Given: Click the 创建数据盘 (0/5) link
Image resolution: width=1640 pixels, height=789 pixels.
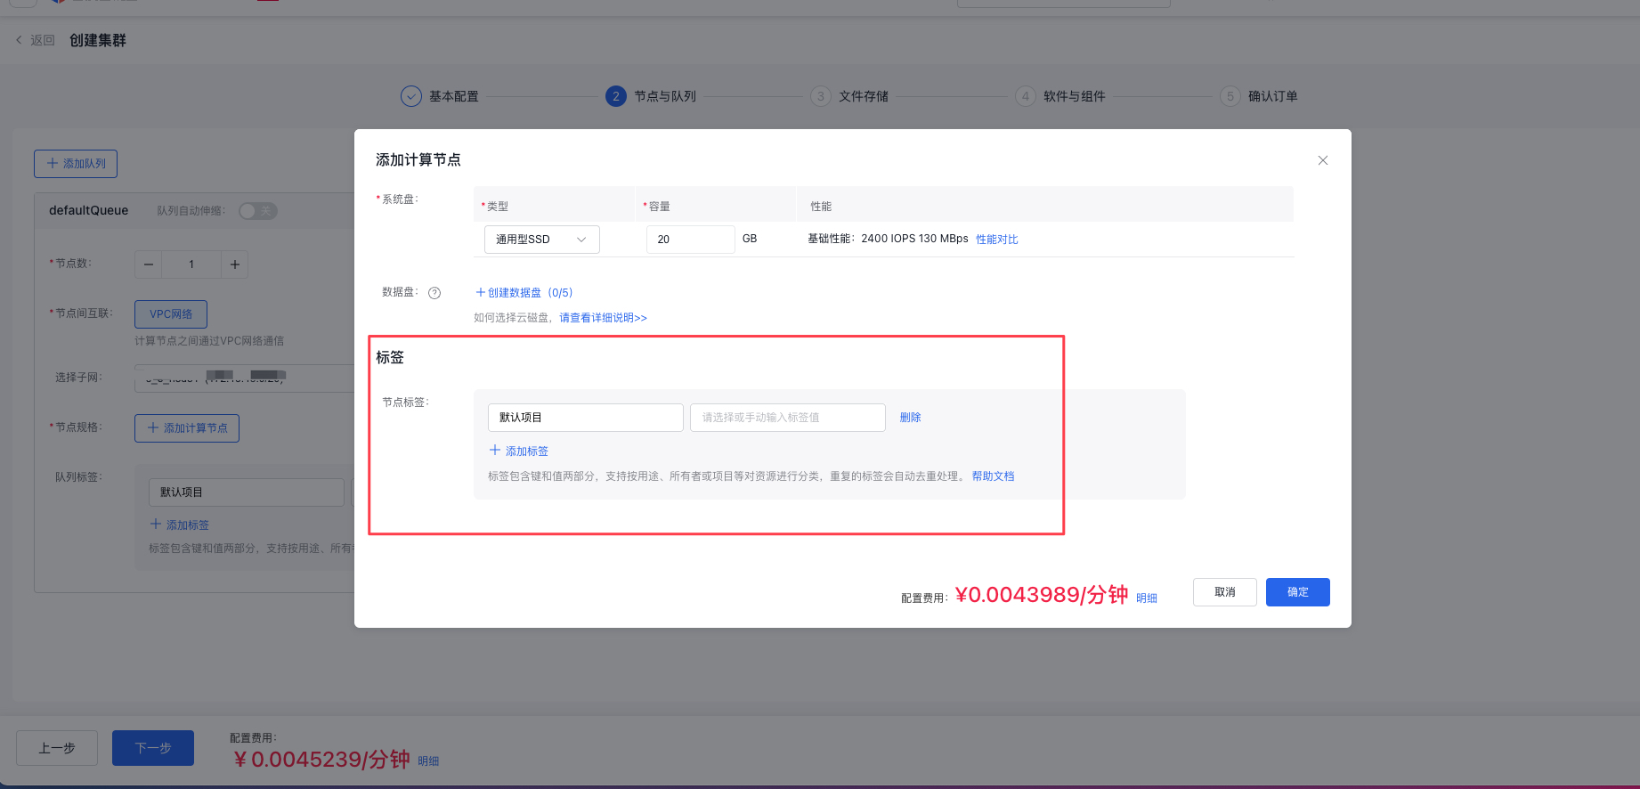Looking at the screenshot, I should [x=524, y=293].
